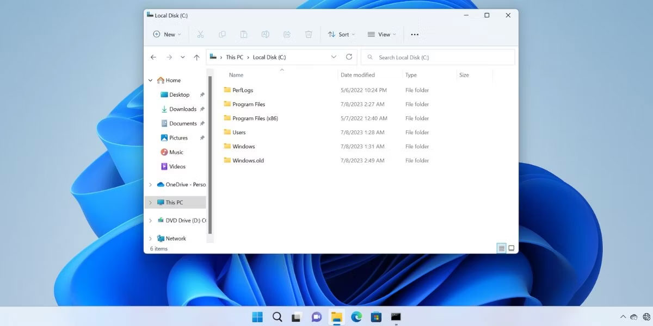Viewport: 653px width, 326px height.
Task: Switch to details view layout toggle
Action: 501,248
